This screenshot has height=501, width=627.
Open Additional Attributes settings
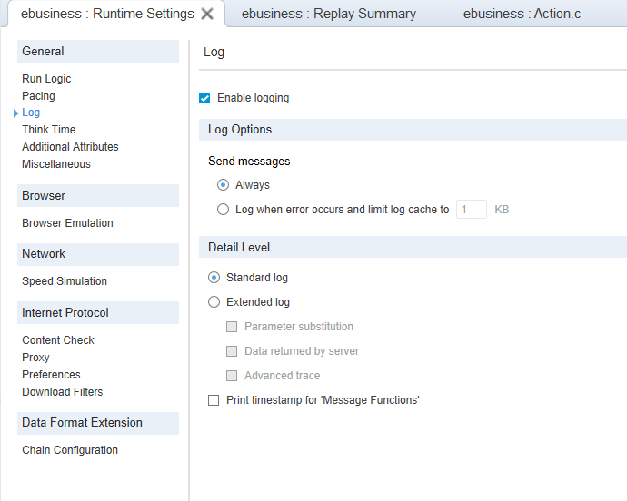(70, 147)
